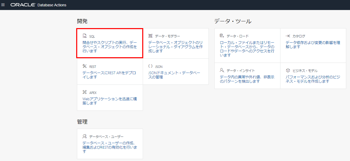Image resolution: width=350 pixels, height=161 pixels.
Task: Open the データベース・ユーザー users icon
Action: [x=85, y=136]
